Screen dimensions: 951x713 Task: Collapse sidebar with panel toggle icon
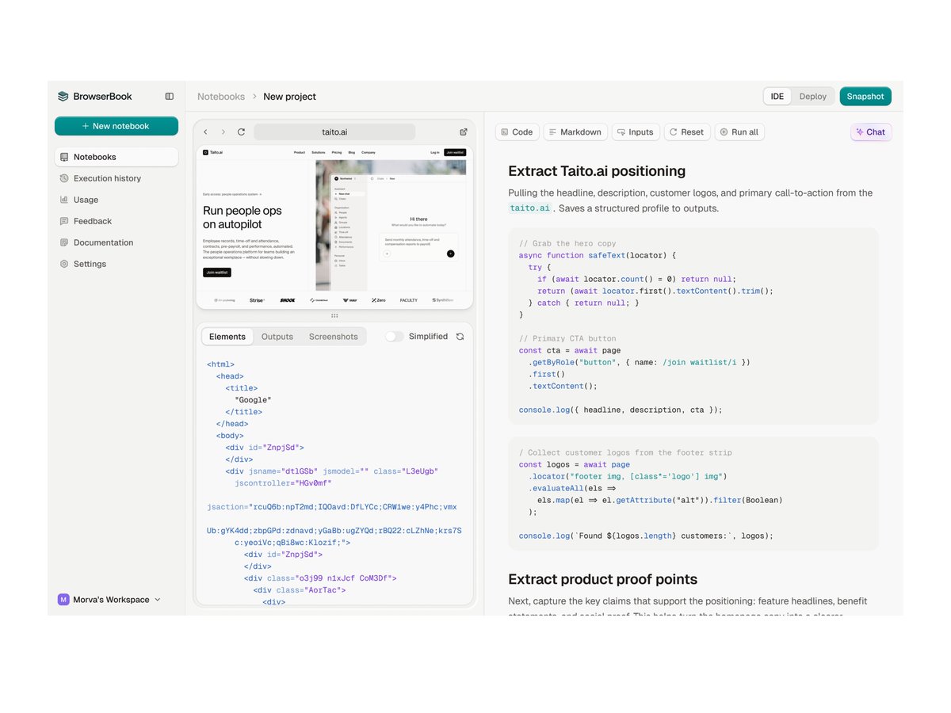tap(169, 97)
